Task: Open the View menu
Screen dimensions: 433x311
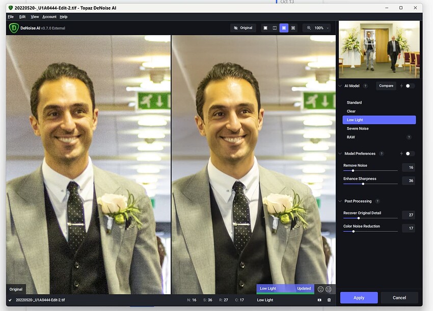Action: (35, 17)
